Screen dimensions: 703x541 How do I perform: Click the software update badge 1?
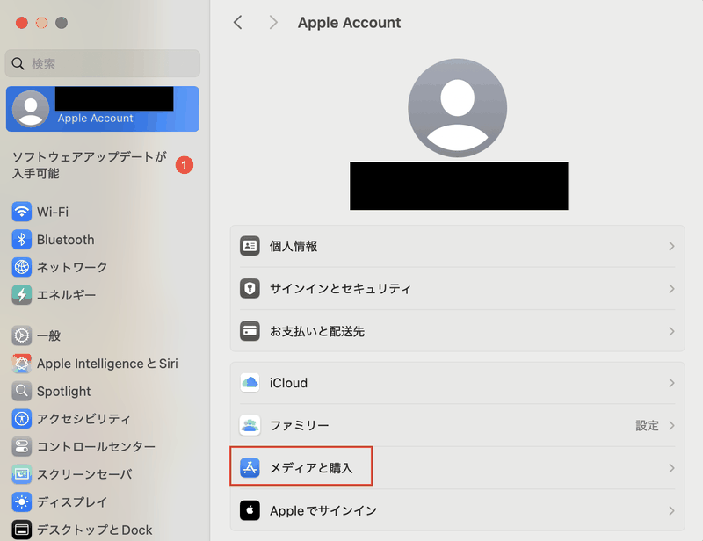coord(184,165)
